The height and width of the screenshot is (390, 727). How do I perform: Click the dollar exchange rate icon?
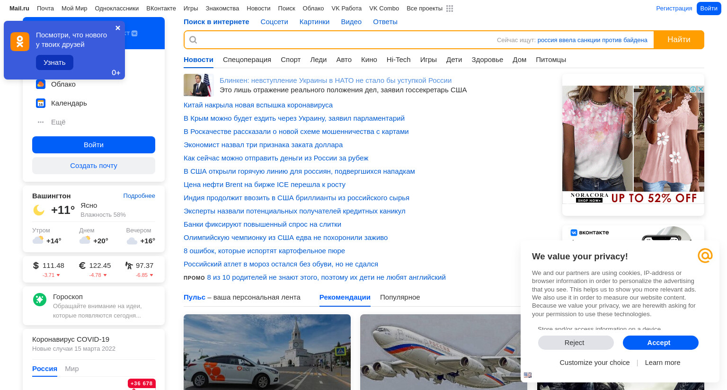pos(36,266)
